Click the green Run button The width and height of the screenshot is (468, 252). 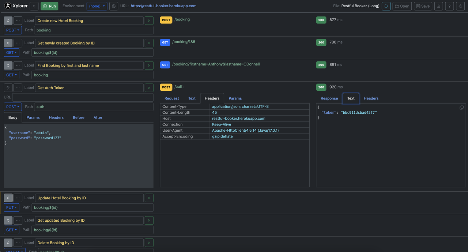49,6
